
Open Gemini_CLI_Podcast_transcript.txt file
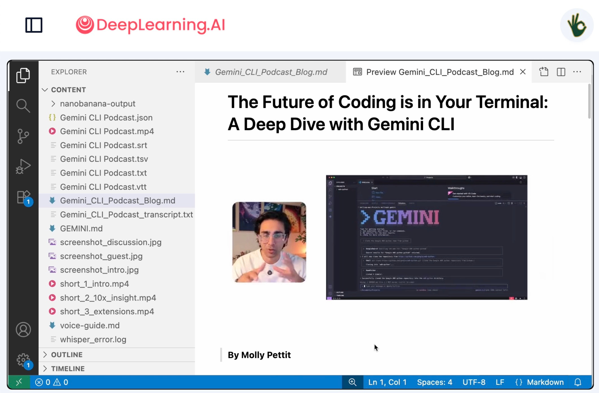117,215
